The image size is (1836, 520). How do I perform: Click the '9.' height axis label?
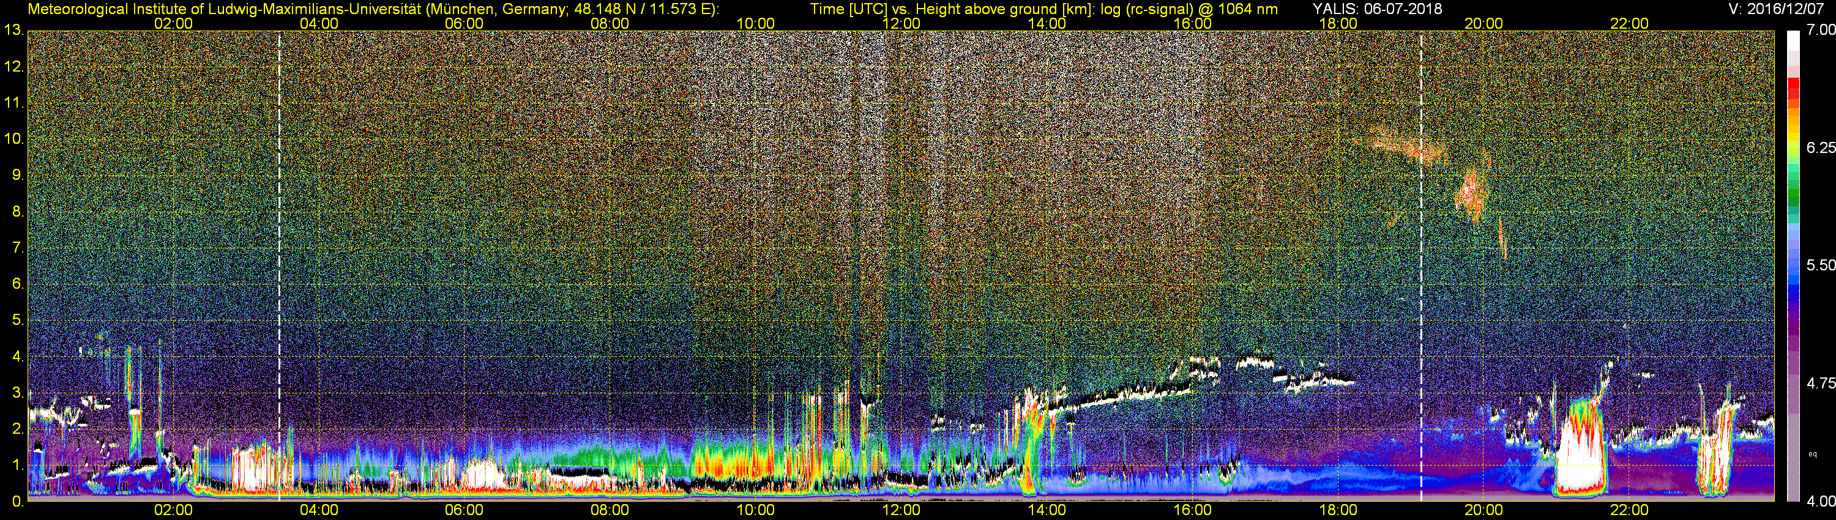pyautogui.click(x=17, y=175)
